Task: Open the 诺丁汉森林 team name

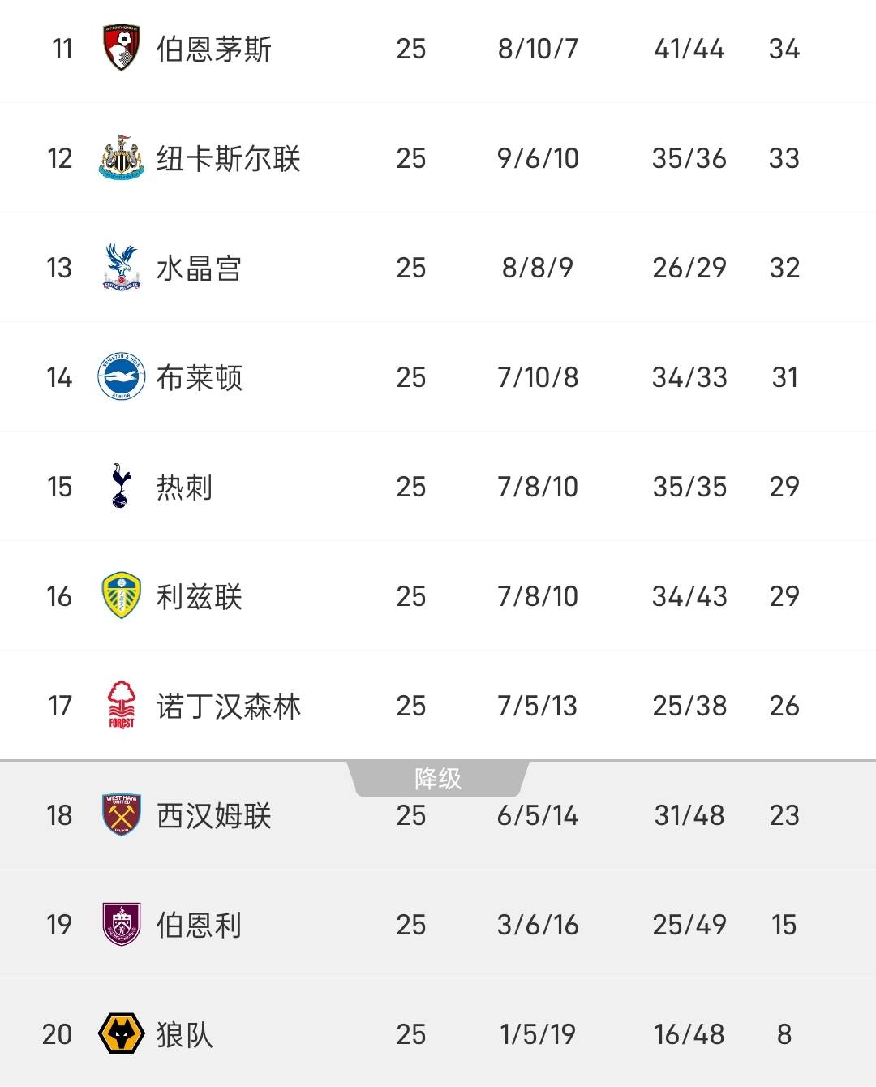Action: point(228,707)
